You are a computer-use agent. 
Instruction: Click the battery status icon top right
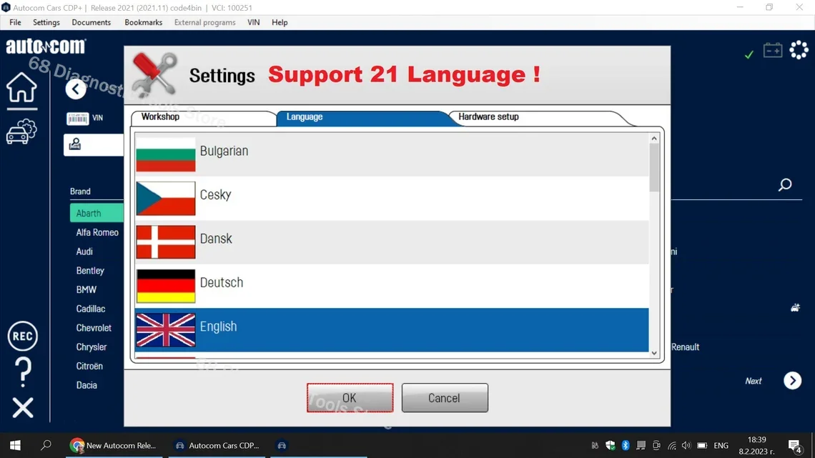click(772, 50)
